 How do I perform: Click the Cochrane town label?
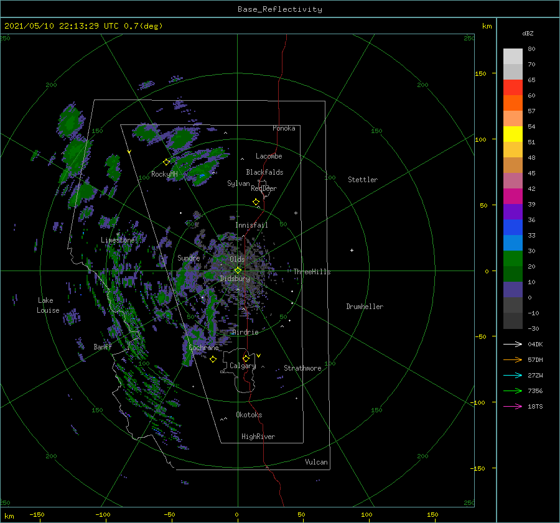tap(203, 348)
